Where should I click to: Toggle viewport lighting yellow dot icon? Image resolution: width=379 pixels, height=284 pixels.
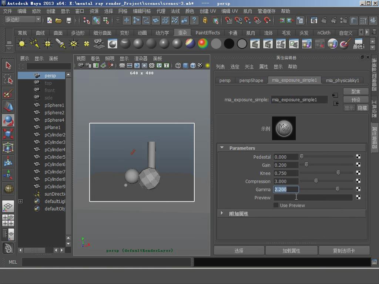tap(207, 65)
